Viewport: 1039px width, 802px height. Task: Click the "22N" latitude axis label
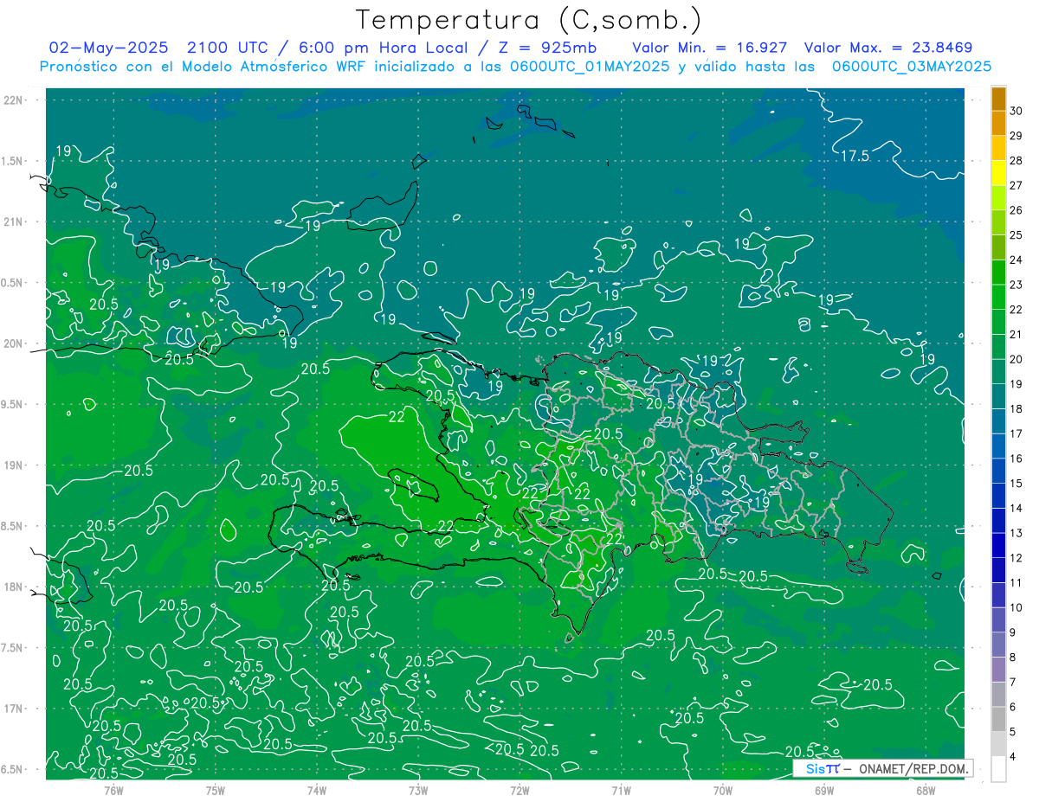(13, 100)
